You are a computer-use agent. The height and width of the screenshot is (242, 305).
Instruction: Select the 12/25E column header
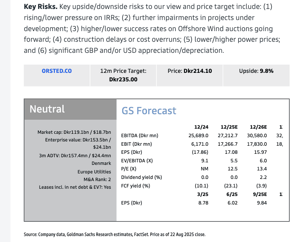tap(229, 127)
